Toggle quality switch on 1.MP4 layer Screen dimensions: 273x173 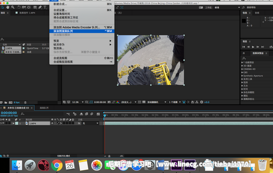(58, 123)
